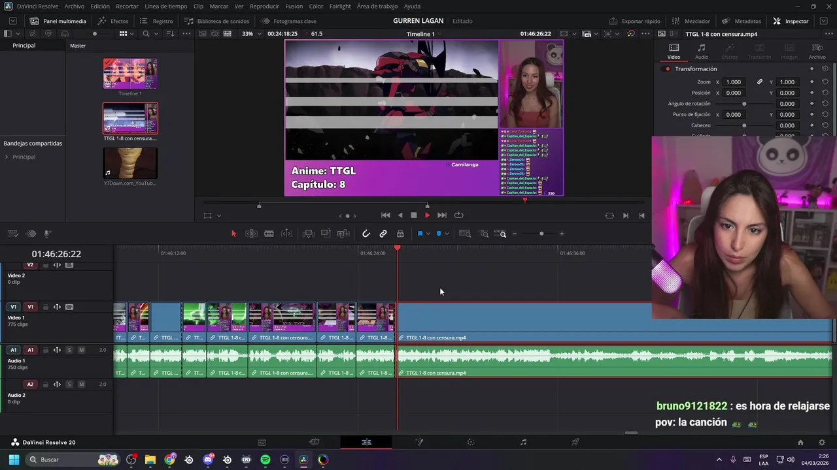837x470 pixels.
Task: Select TTGL 1-8 con censura thumbnail
Action: [130, 118]
